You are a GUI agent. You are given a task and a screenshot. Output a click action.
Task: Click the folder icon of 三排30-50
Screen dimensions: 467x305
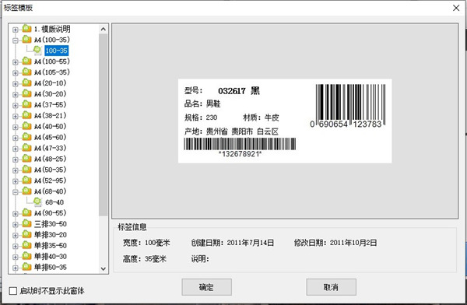click(x=26, y=223)
